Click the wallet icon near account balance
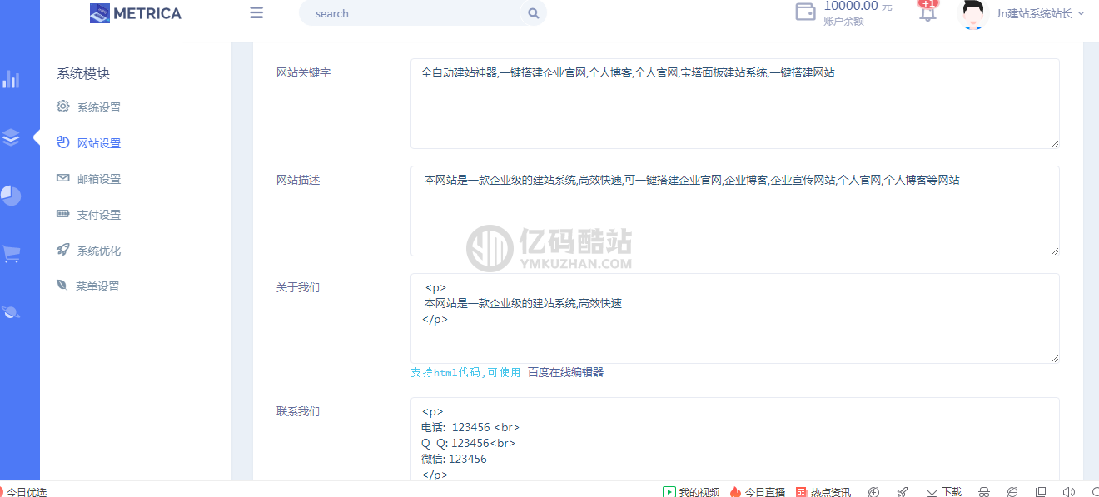Image resolution: width=1099 pixels, height=497 pixels. click(x=804, y=12)
